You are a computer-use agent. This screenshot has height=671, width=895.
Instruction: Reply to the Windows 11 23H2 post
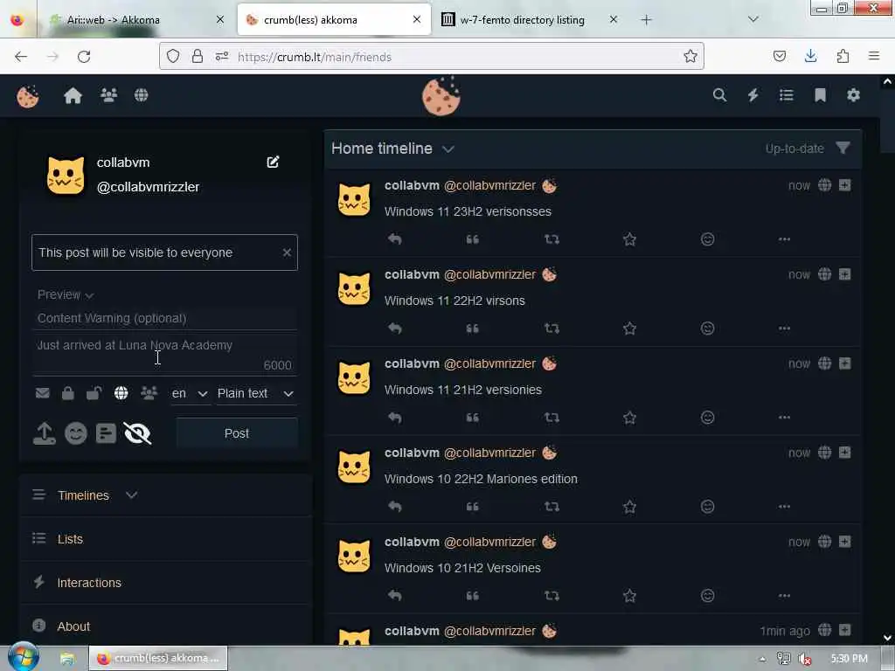395,239
